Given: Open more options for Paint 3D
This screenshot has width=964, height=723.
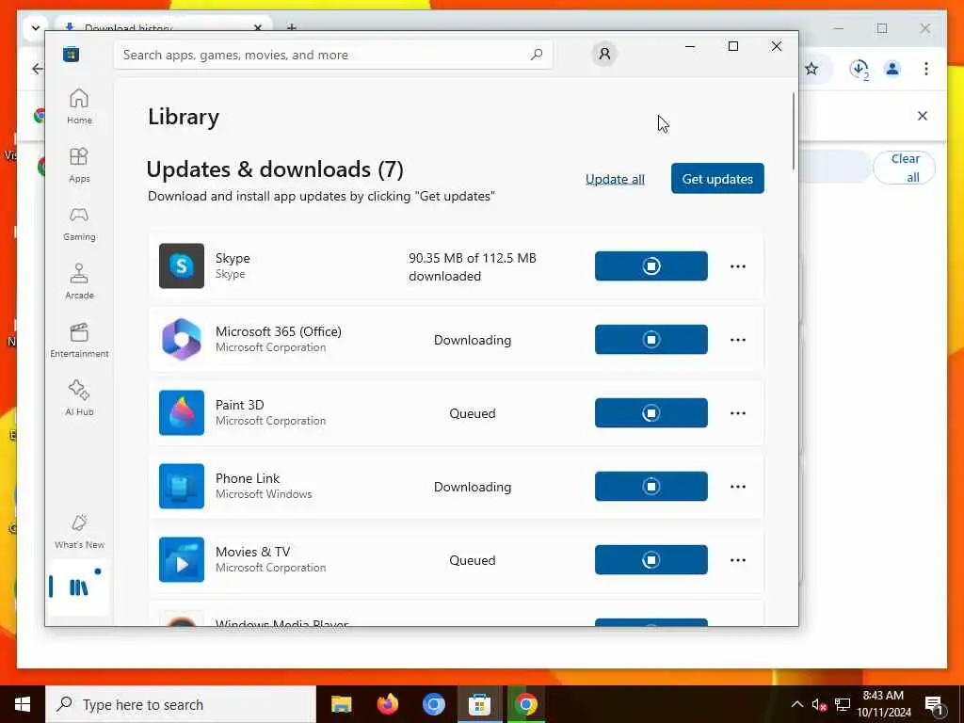Looking at the screenshot, I should pyautogui.click(x=738, y=413).
